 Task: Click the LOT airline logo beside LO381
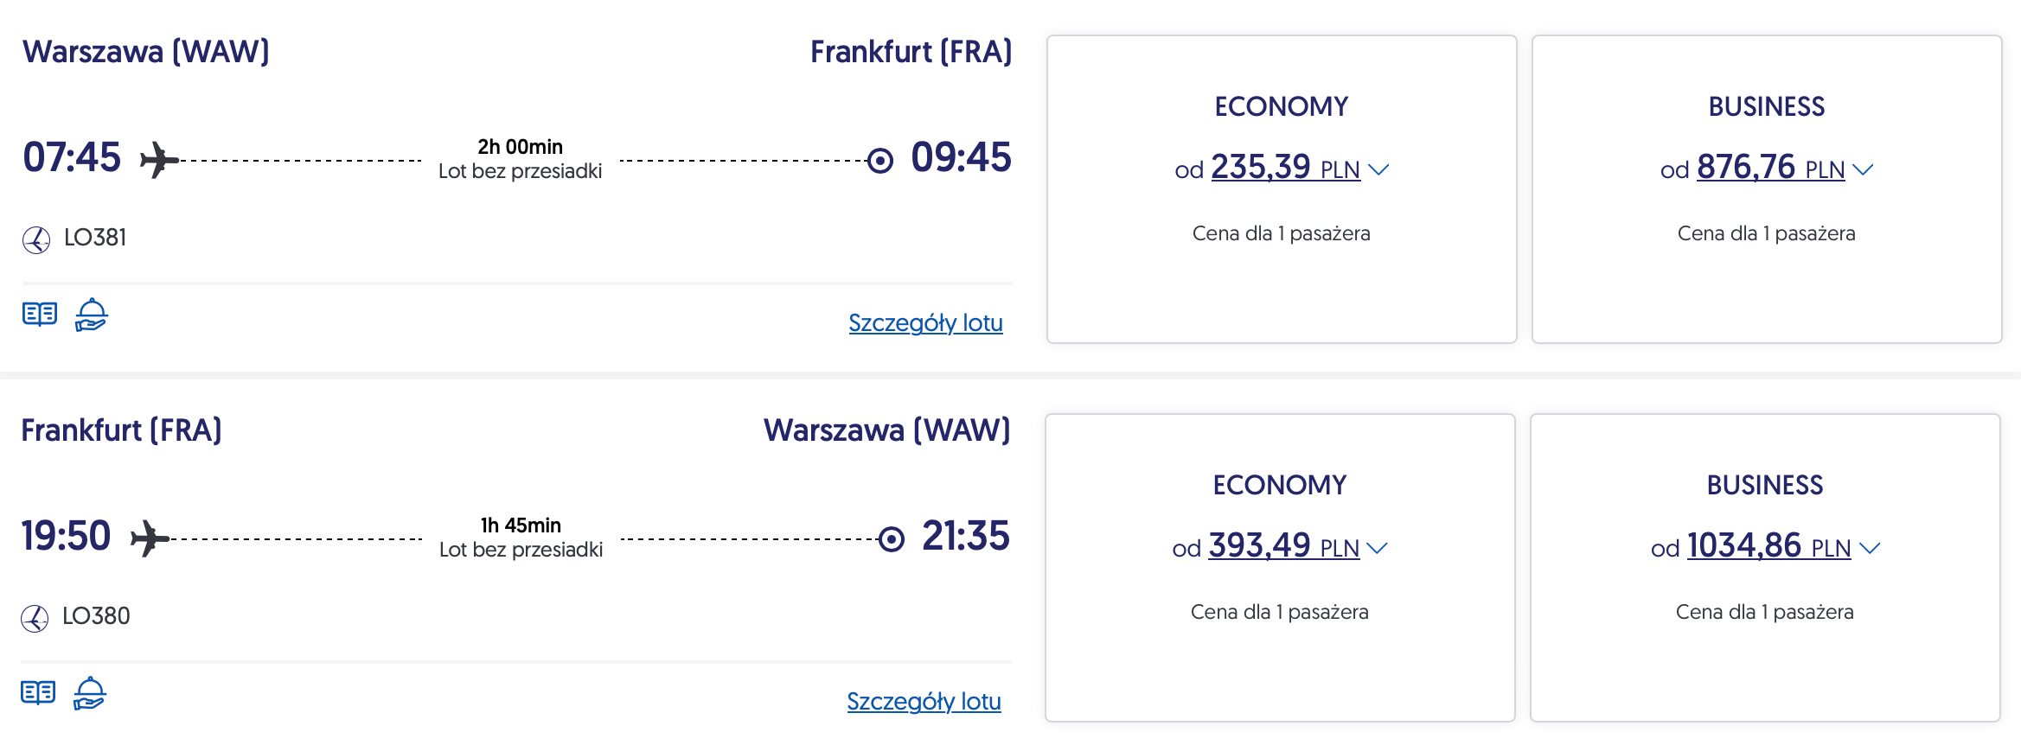36,239
